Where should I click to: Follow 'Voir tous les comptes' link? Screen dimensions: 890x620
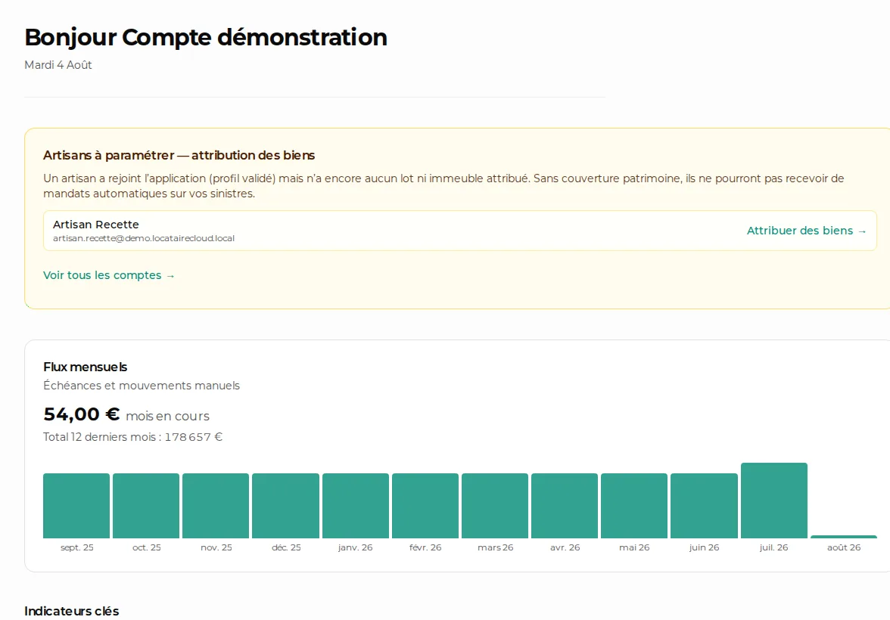point(109,275)
